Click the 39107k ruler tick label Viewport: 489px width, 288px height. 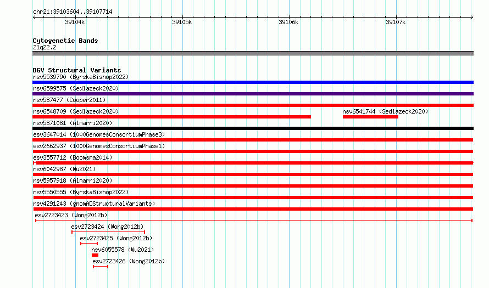pyautogui.click(x=396, y=22)
